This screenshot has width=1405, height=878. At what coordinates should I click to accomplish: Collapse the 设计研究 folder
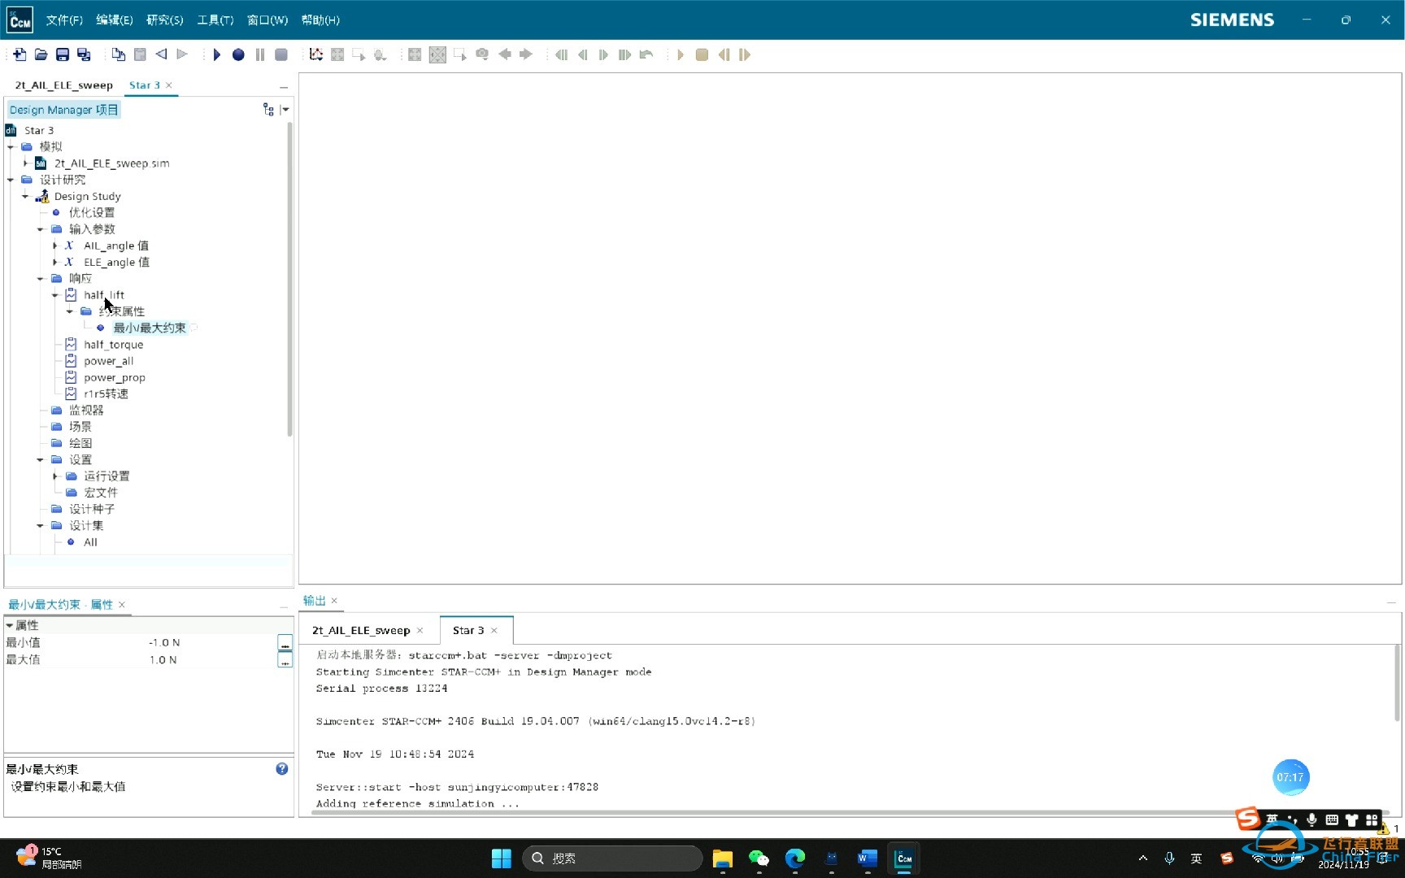[11, 180]
